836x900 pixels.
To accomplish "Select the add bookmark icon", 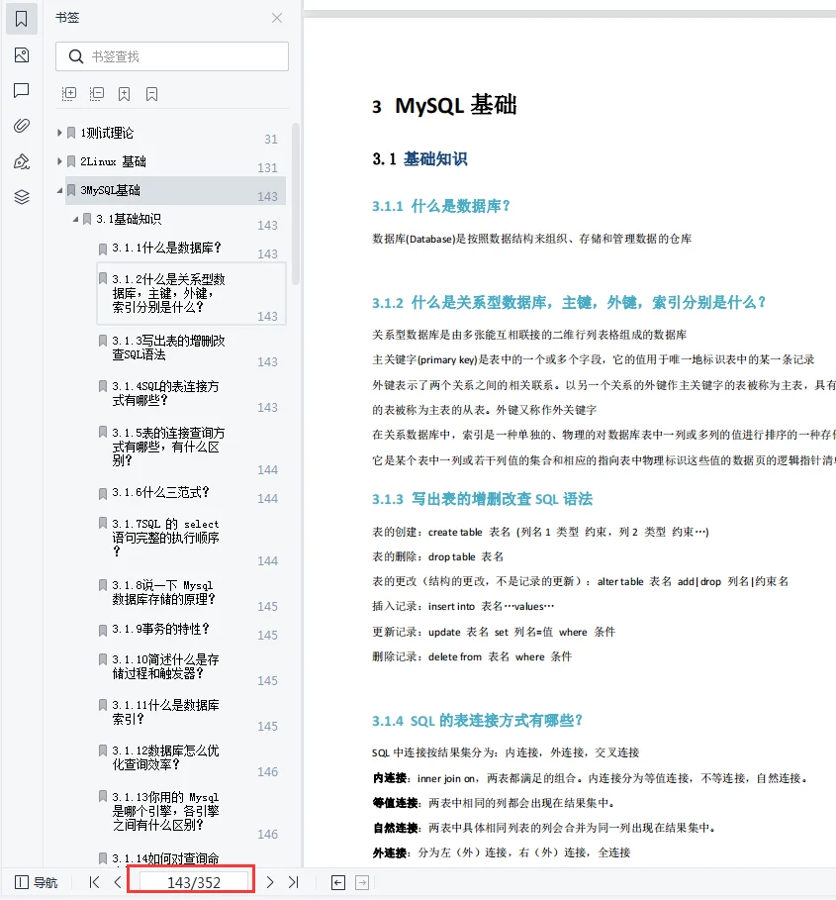I will point(123,92).
